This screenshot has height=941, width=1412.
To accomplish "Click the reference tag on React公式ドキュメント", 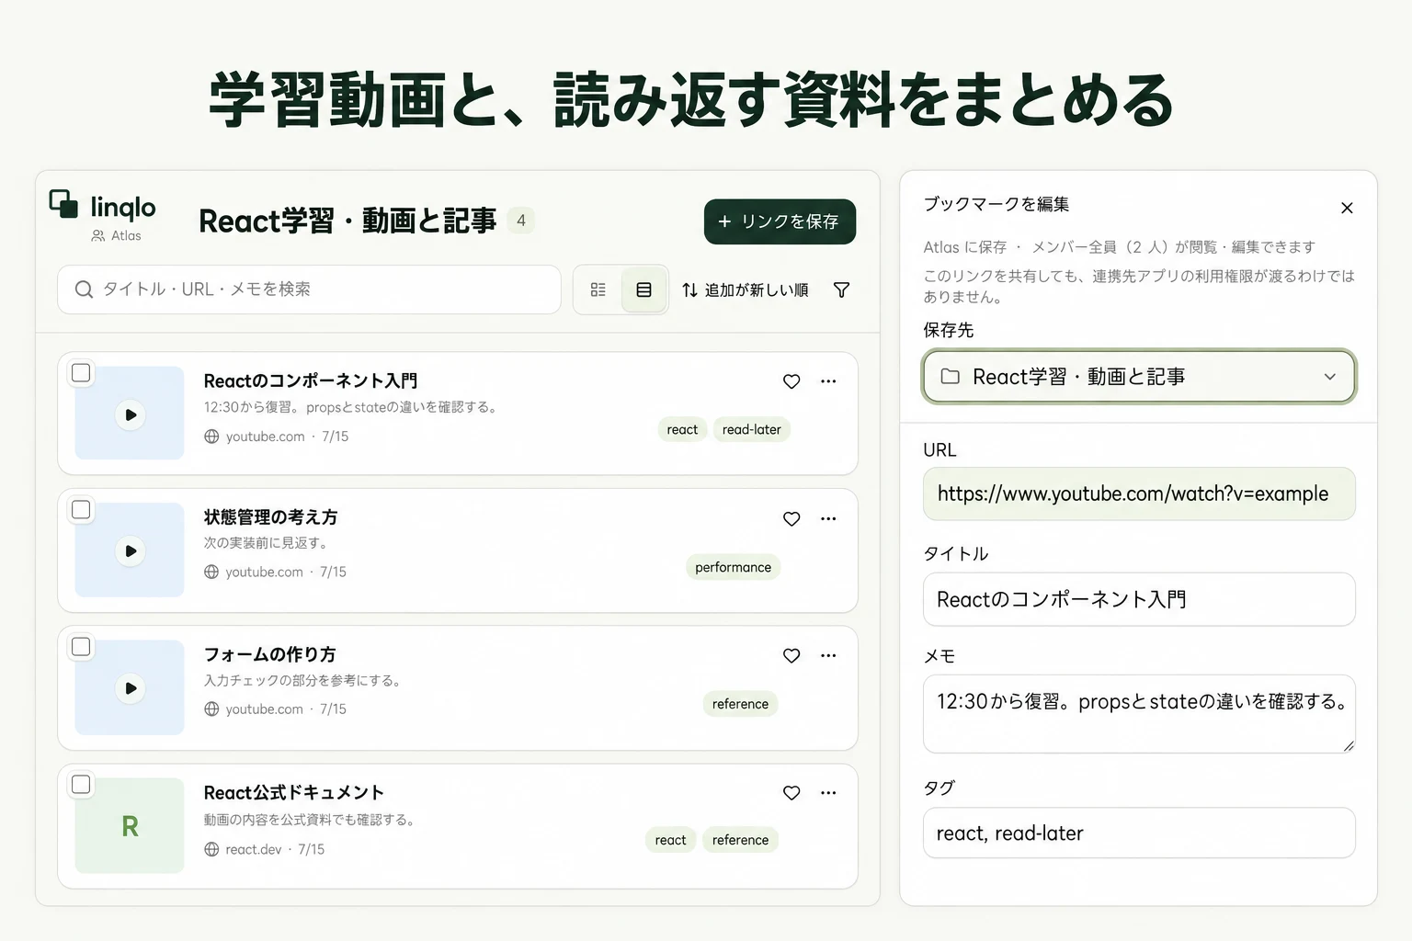I will (740, 840).
